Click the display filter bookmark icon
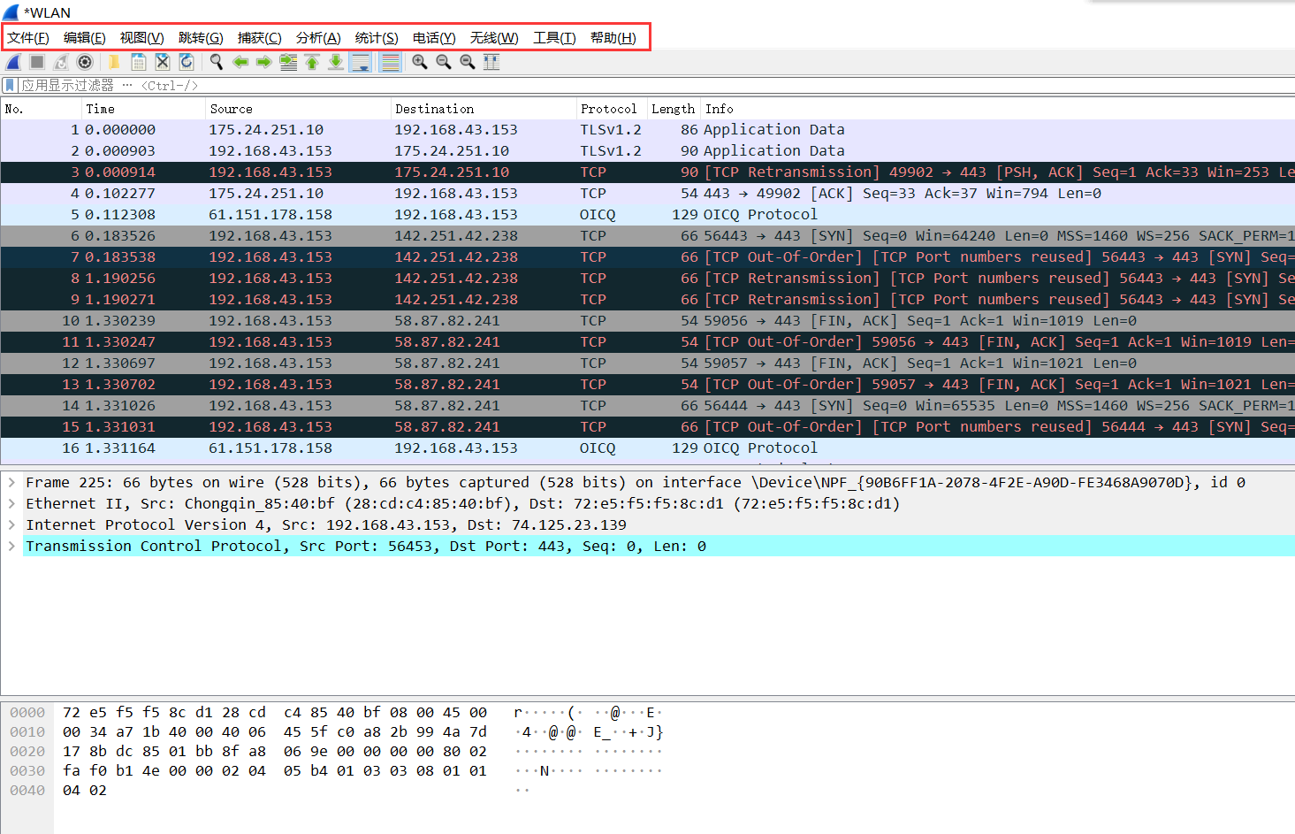Screen dimensions: 1295x834 tap(9, 85)
